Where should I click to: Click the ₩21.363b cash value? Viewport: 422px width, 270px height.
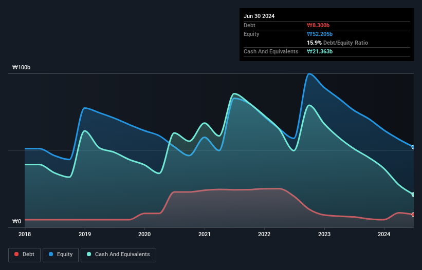320,51
